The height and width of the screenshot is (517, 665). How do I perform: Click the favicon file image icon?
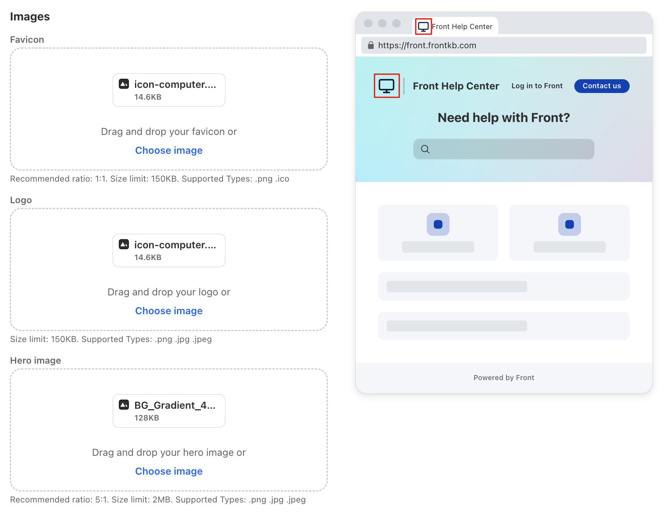(x=124, y=84)
